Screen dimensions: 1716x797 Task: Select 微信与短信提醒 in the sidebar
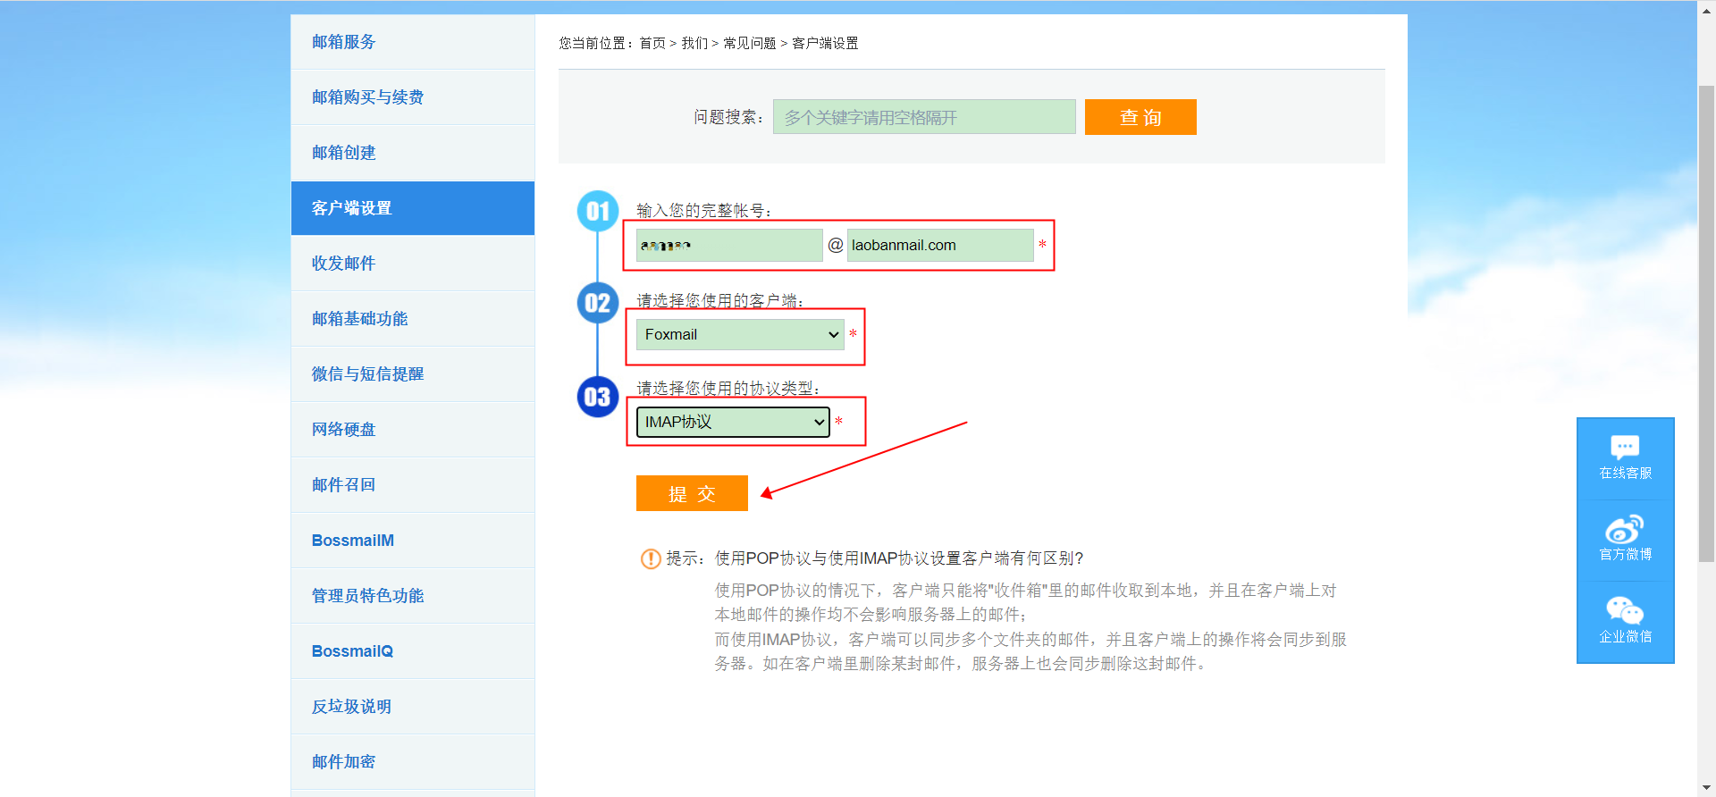click(x=413, y=374)
